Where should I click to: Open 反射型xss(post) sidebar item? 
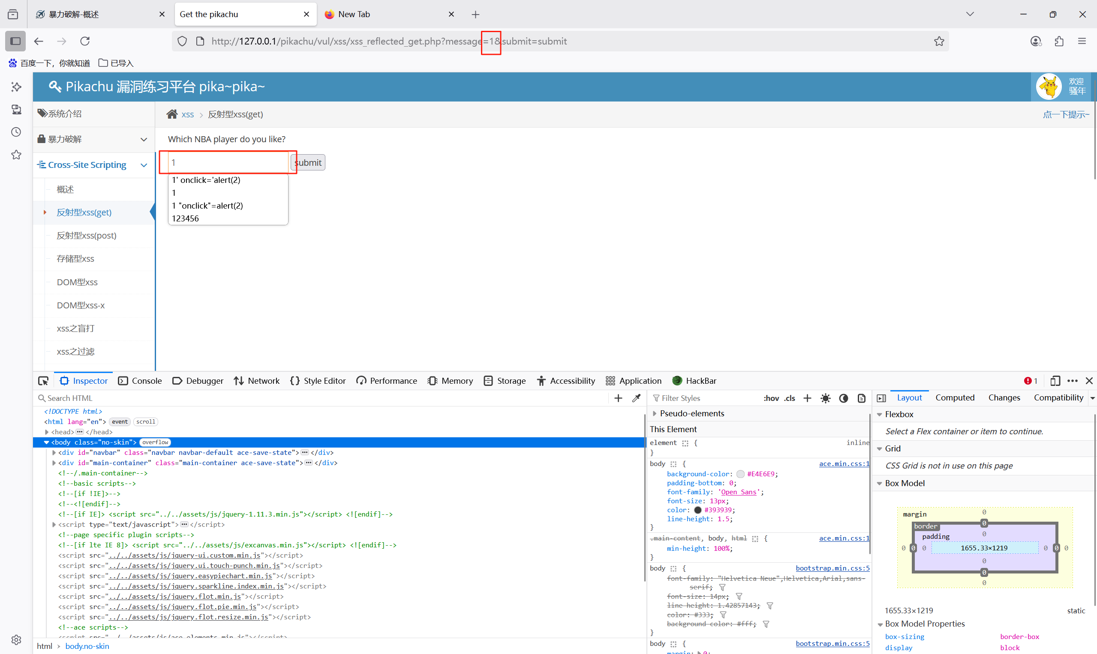click(87, 235)
